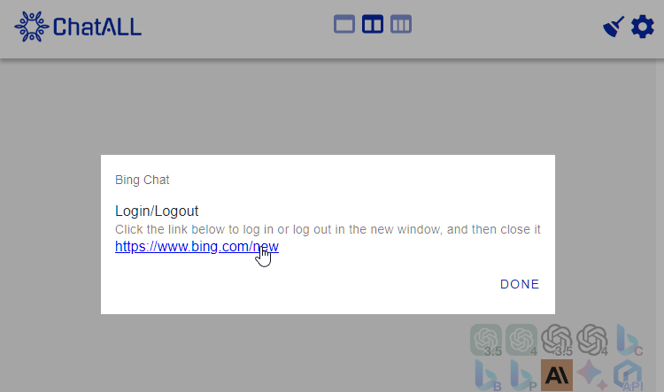Open the bing.com/new login link
The height and width of the screenshot is (392, 664).
tap(197, 246)
